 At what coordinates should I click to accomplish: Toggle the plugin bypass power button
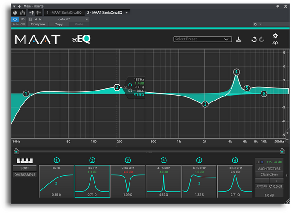click(15, 19)
